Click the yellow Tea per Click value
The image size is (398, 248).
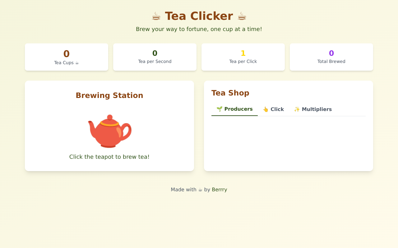[243, 53]
